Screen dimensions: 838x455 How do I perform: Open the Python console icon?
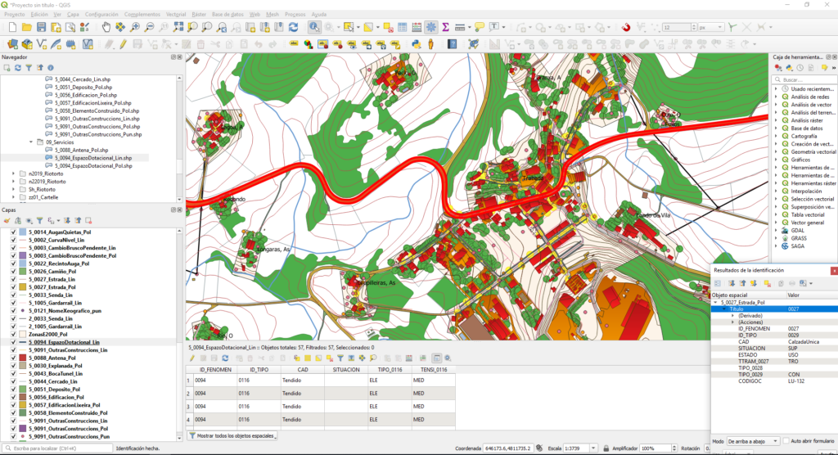(x=417, y=44)
